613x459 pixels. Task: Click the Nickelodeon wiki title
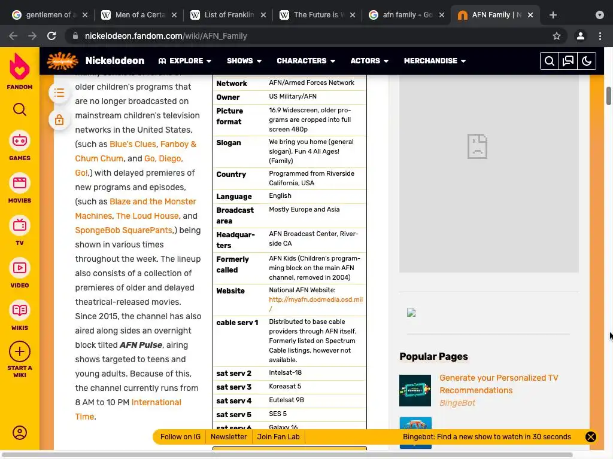point(115,61)
